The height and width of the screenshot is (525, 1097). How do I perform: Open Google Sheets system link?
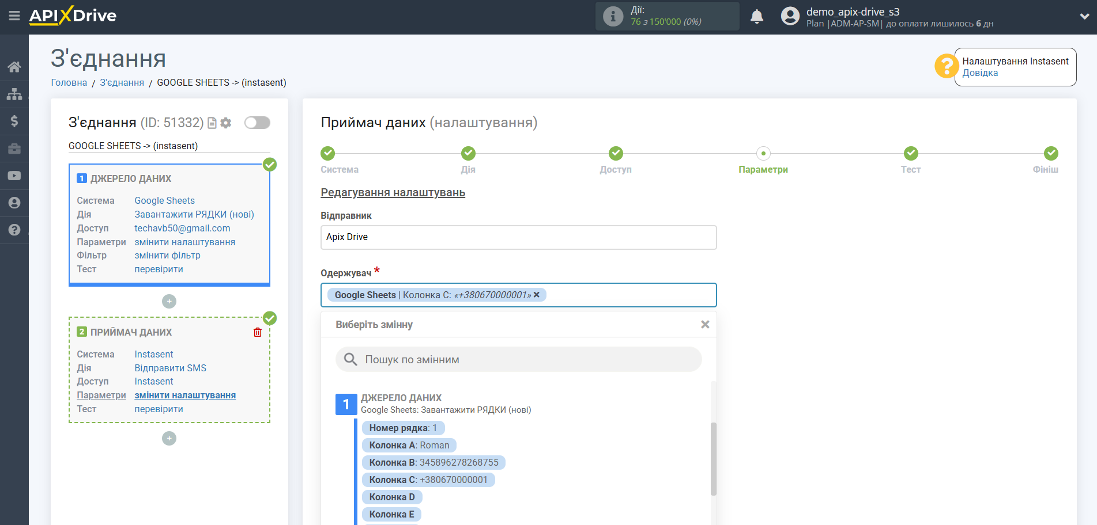(164, 200)
